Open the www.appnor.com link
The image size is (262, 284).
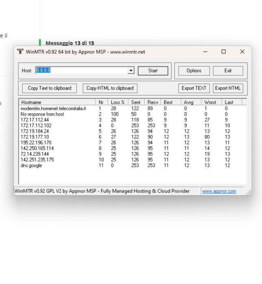click(x=219, y=191)
